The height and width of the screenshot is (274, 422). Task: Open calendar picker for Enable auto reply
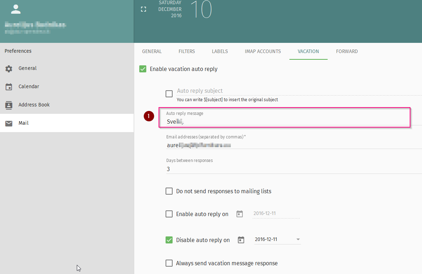[240, 214]
